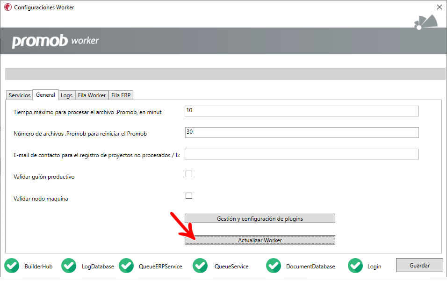This screenshot has height=281, width=447.
Task: Switch to the Fila ERP tab
Action: [121, 95]
